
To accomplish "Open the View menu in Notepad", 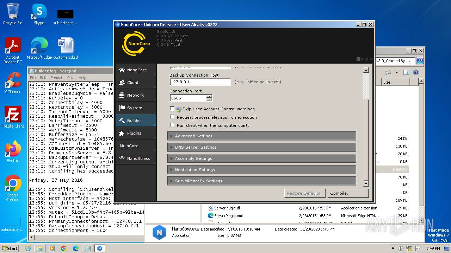I will pos(70,78).
